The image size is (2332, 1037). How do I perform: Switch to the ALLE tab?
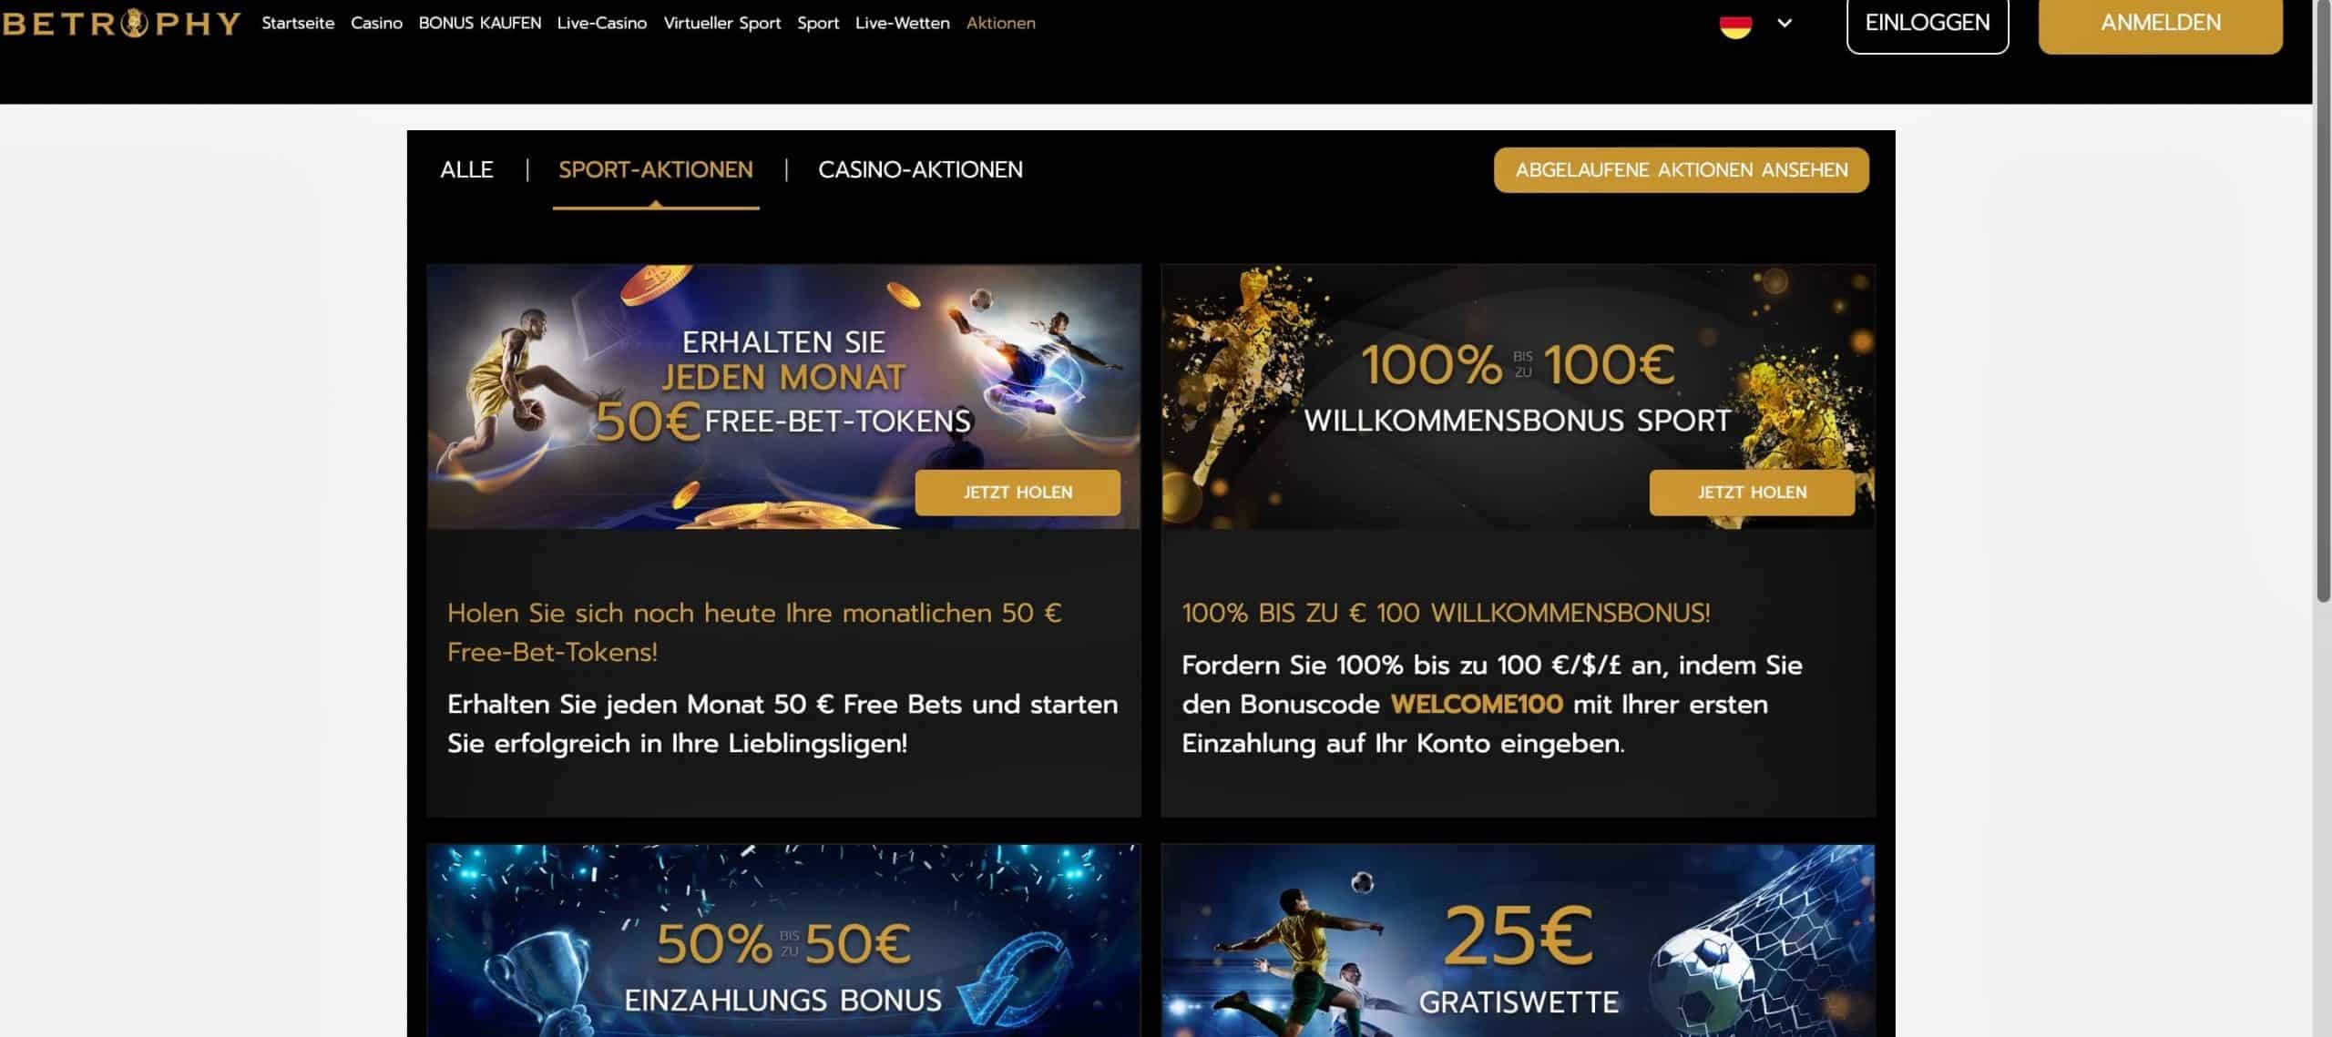coord(466,170)
